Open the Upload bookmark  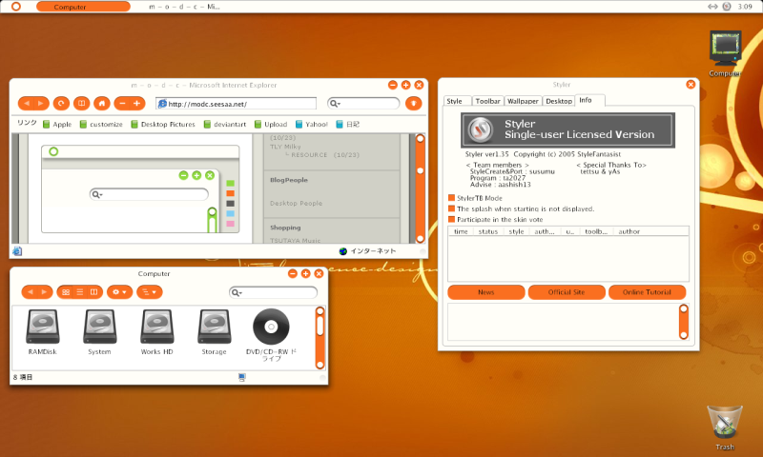(x=271, y=125)
